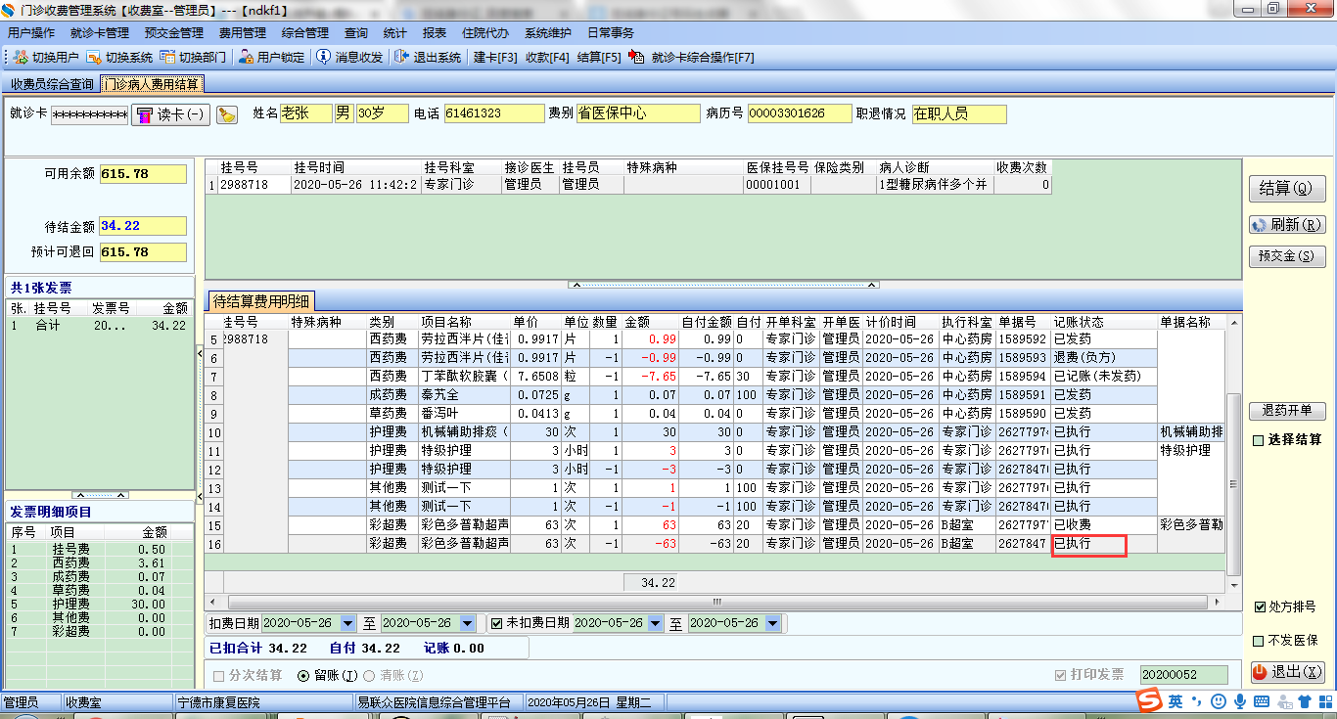Click the 刷新(R) refresh button

point(1286,225)
